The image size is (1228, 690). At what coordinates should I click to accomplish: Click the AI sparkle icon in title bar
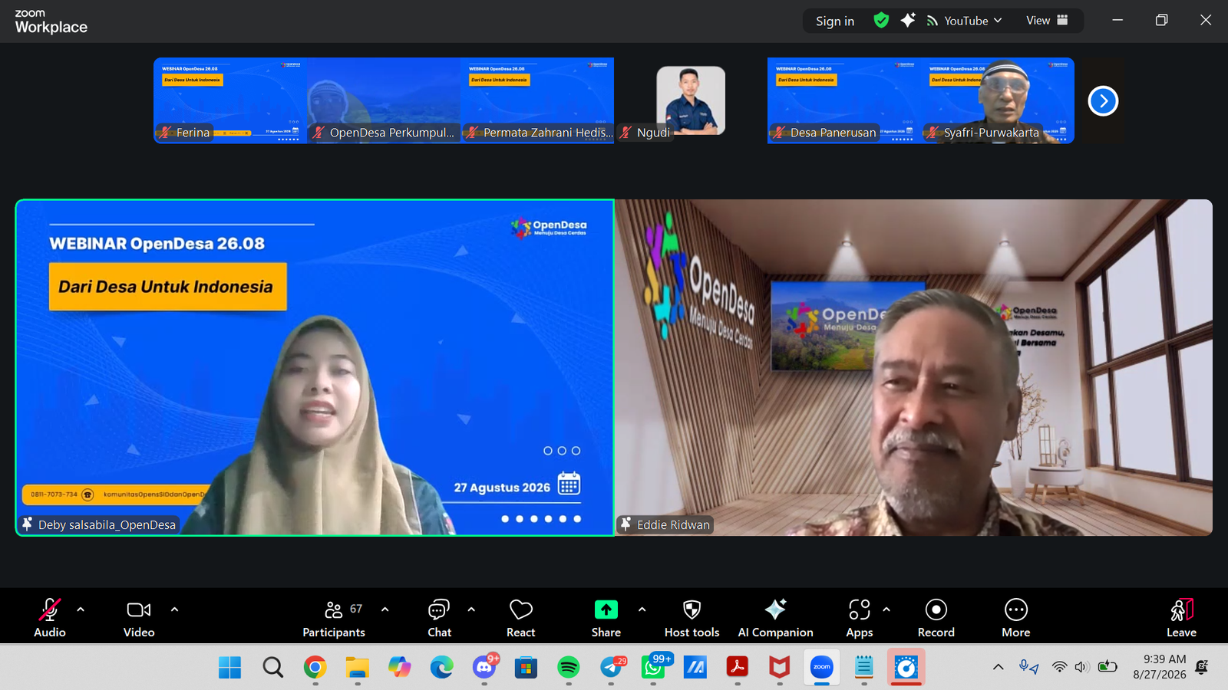(x=908, y=21)
